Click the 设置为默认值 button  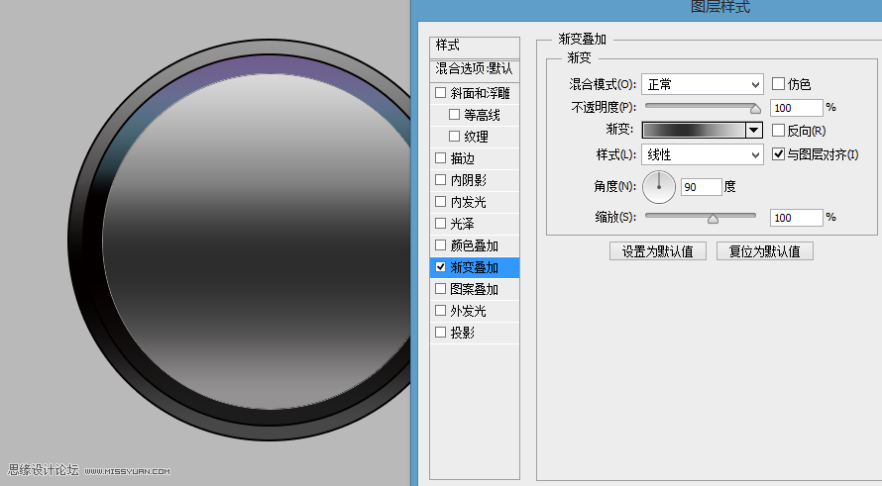coord(658,251)
